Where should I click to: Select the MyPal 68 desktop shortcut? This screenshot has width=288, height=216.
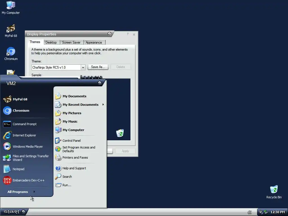click(x=11, y=31)
